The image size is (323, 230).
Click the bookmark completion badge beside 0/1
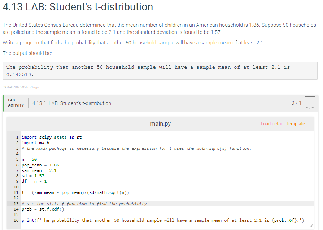[x=310, y=103]
